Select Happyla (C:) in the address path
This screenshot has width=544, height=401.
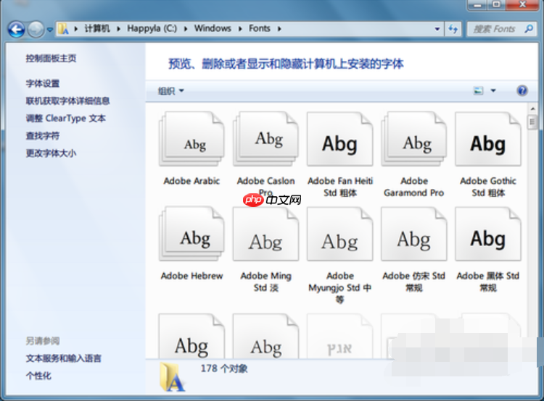(x=152, y=28)
